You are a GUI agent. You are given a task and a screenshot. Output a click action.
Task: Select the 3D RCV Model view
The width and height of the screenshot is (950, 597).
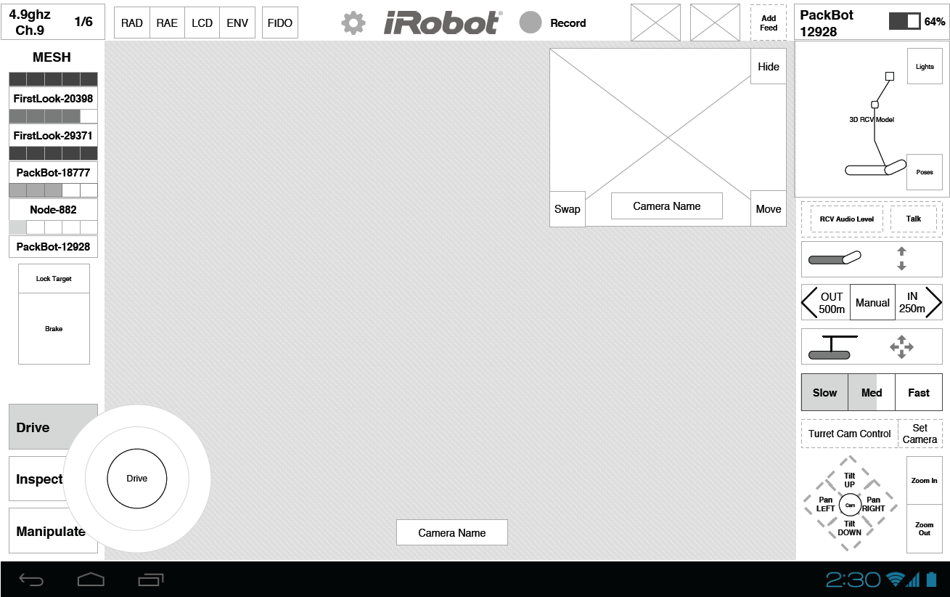[872, 119]
